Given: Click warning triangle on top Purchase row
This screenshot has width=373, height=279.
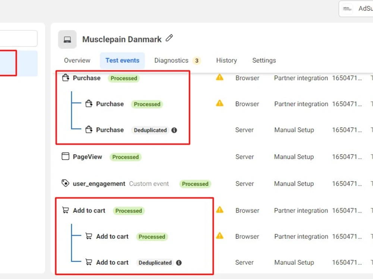Looking at the screenshot, I should click(220, 77).
